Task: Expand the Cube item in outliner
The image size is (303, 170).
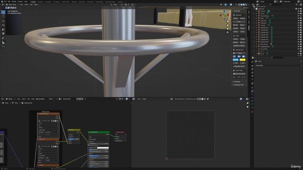Action: coord(257,18)
